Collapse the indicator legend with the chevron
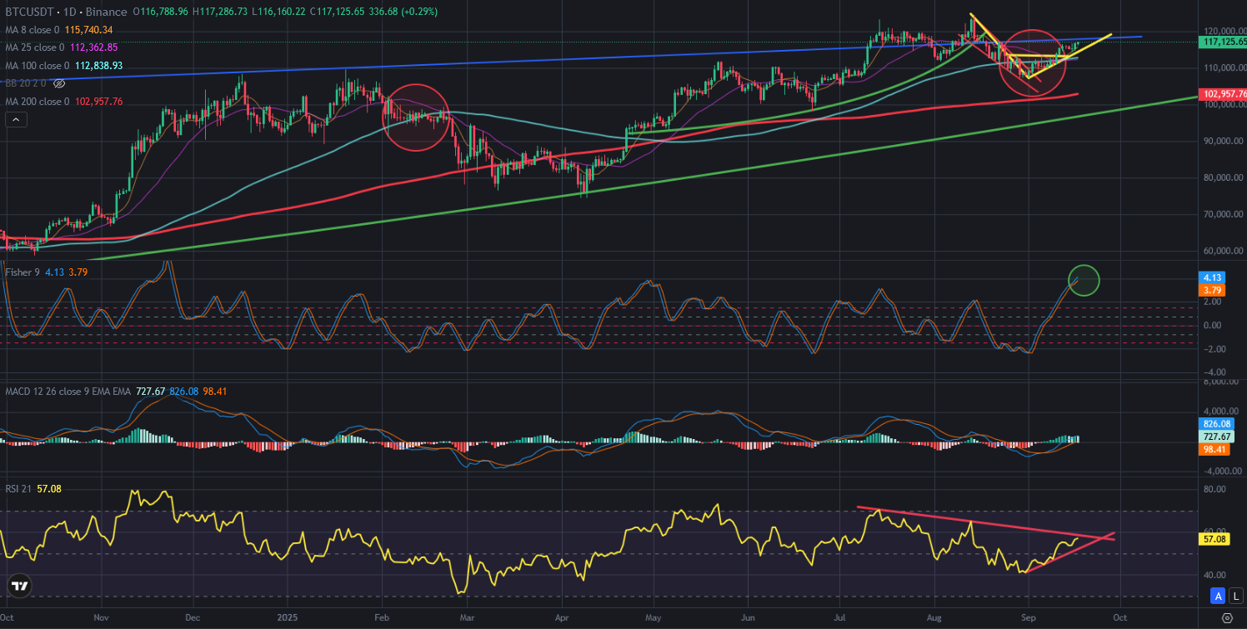 point(16,120)
